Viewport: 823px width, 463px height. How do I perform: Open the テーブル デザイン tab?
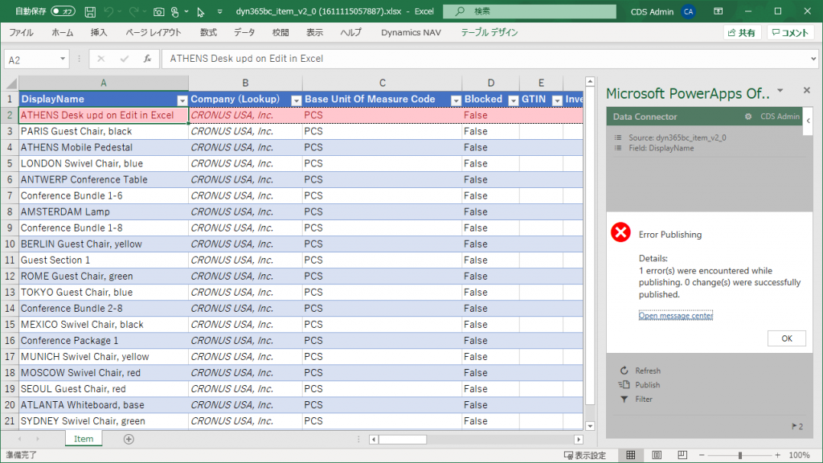click(x=489, y=32)
